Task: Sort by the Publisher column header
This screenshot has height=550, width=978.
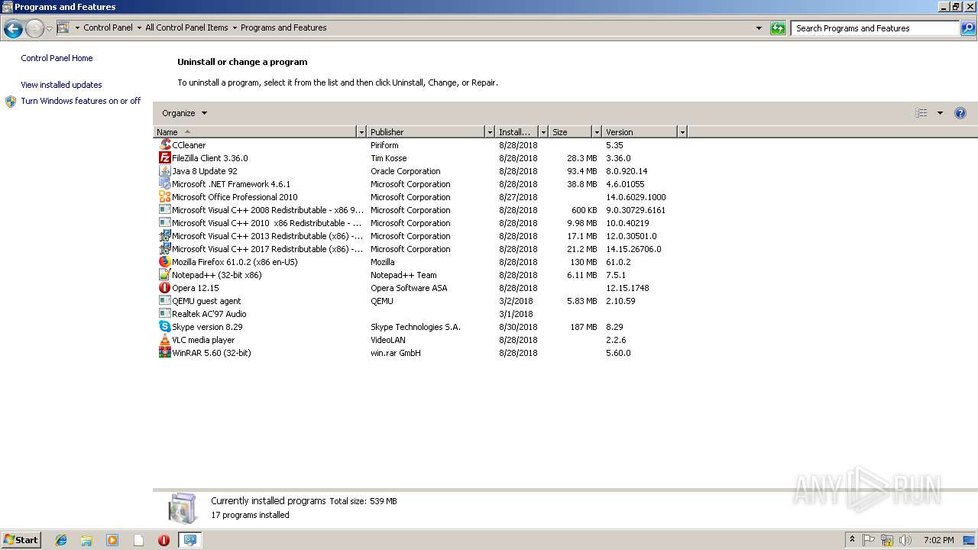Action: coord(426,132)
